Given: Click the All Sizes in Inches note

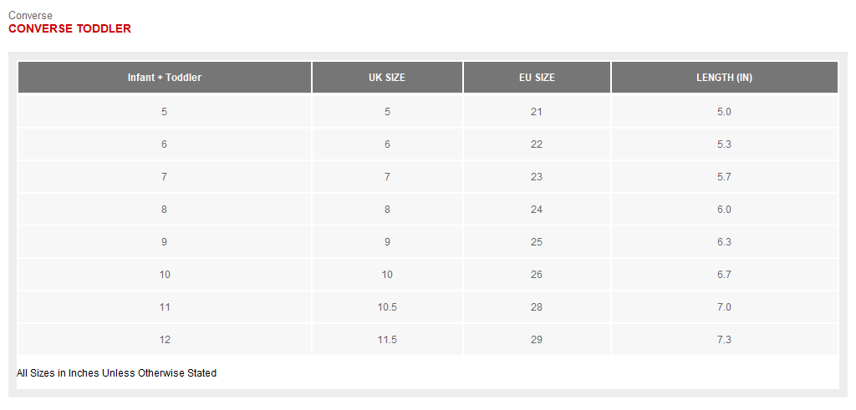Looking at the screenshot, I should click(116, 373).
